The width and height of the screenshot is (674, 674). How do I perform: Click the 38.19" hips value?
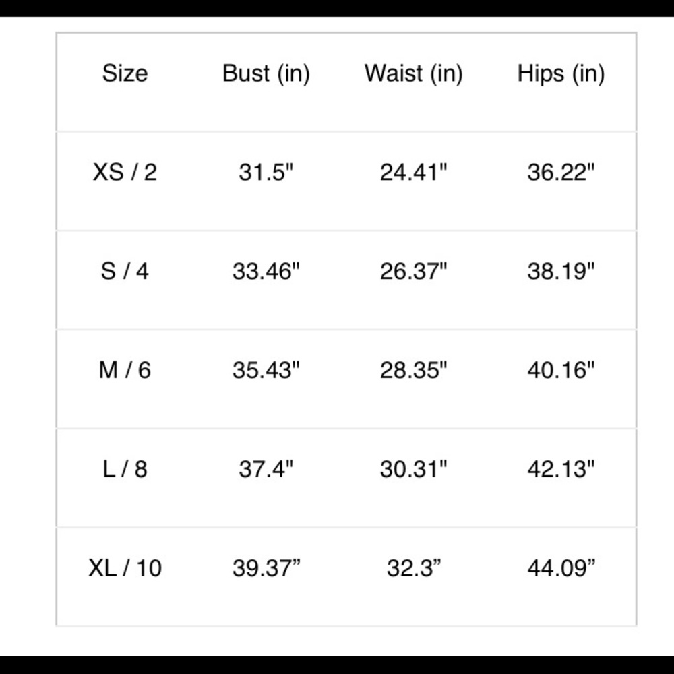[x=561, y=272]
